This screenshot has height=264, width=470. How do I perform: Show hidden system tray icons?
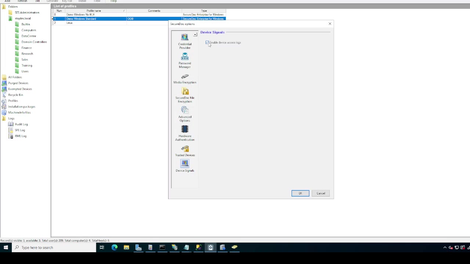[x=445, y=247]
